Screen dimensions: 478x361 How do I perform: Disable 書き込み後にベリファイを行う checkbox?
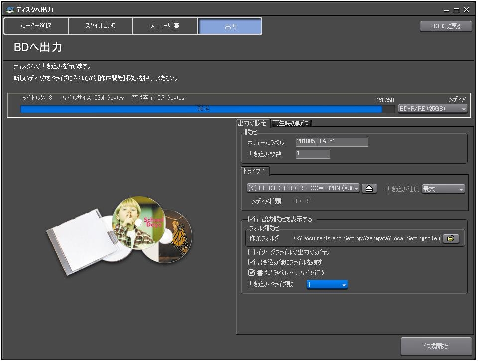[251, 273]
